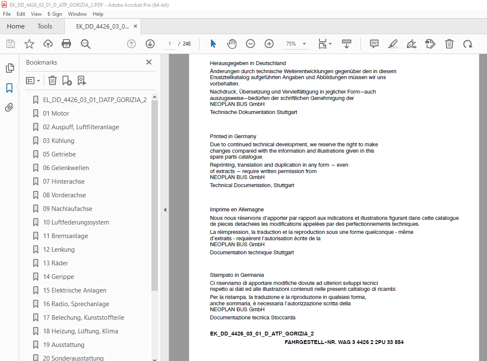The image size is (487, 361).
Task: Go to 09 Nachlaufachse bookmark
Action: click(x=68, y=209)
